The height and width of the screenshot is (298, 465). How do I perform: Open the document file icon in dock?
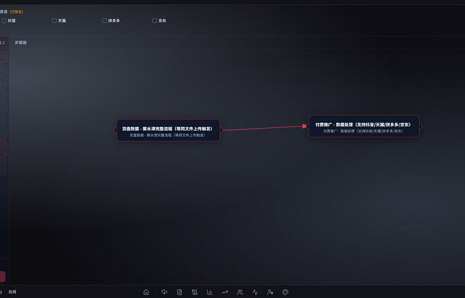pyautogui.click(x=179, y=292)
